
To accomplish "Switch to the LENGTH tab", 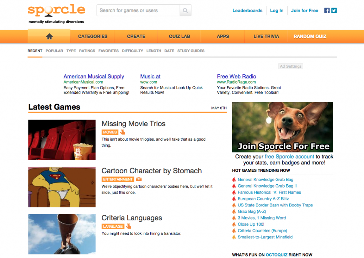I will [154, 51].
